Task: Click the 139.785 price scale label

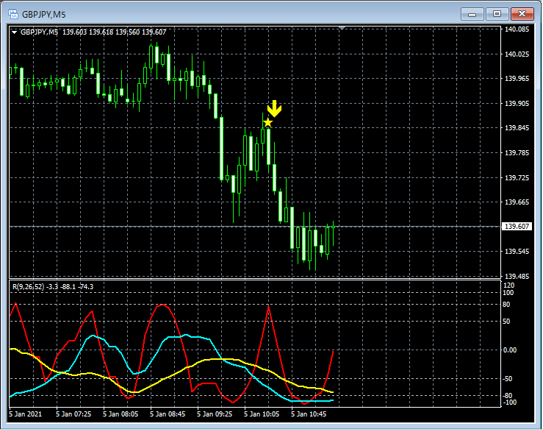Action: pyautogui.click(x=517, y=153)
